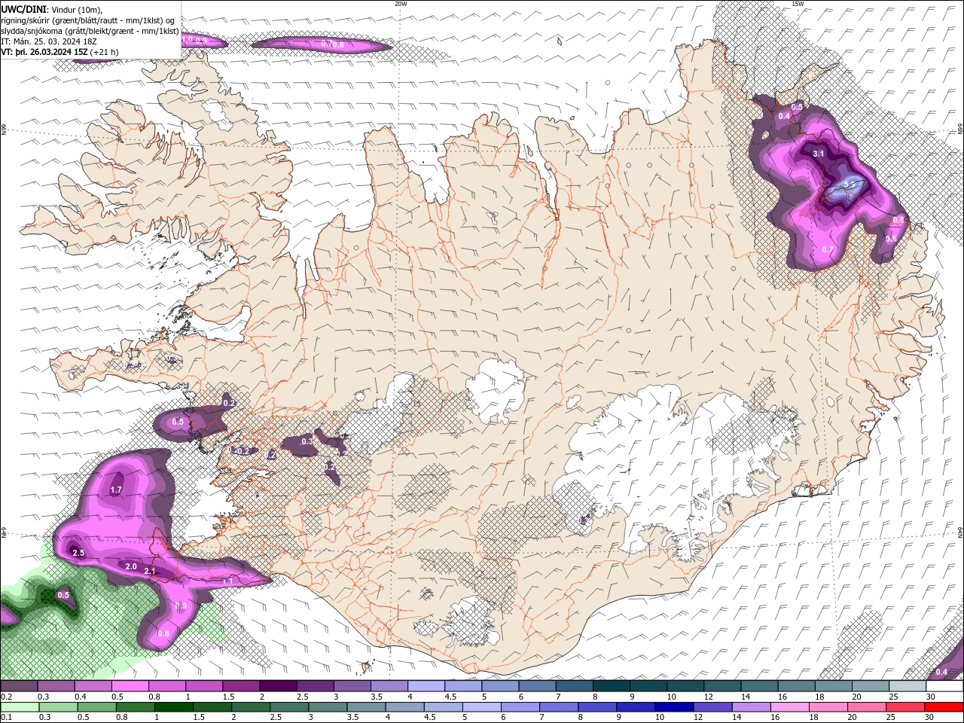
Task: Click the upper legend swatch between 16 and 18
Action: tap(795, 686)
